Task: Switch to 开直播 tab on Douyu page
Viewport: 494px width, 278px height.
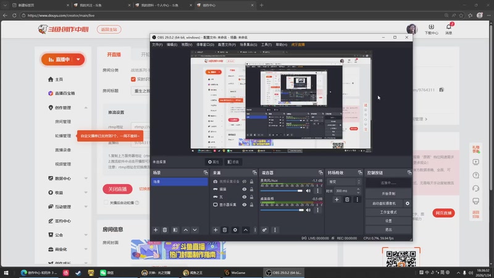Action: [x=114, y=54]
